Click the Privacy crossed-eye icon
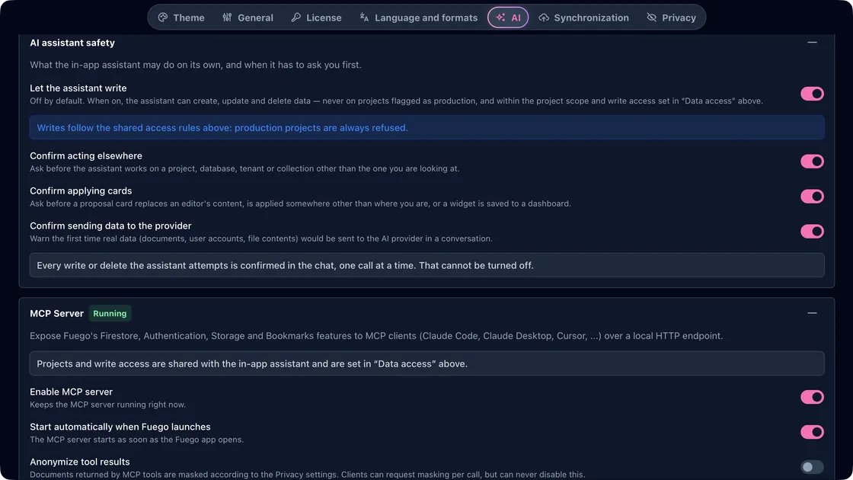This screenshot has width=853, height=480. pyautogui.click(x=652, y=18)
